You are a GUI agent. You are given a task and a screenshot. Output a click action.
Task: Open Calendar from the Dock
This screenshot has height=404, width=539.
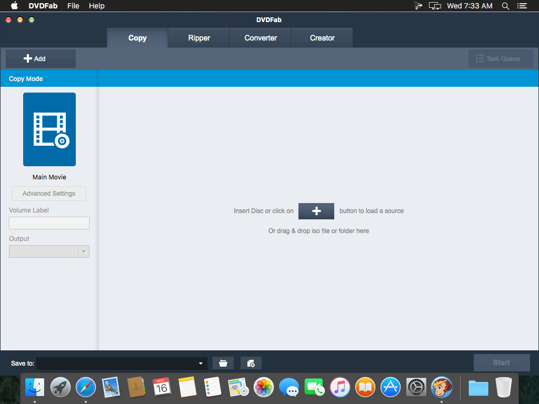click(x=162, y=387)
